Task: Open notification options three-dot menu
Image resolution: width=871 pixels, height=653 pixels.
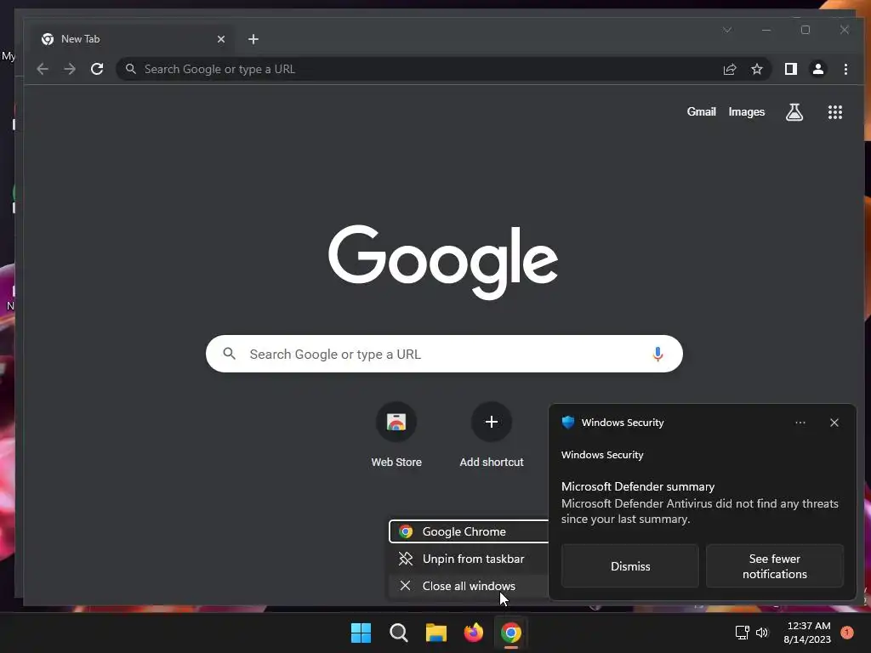Action: tap(800, 423)
